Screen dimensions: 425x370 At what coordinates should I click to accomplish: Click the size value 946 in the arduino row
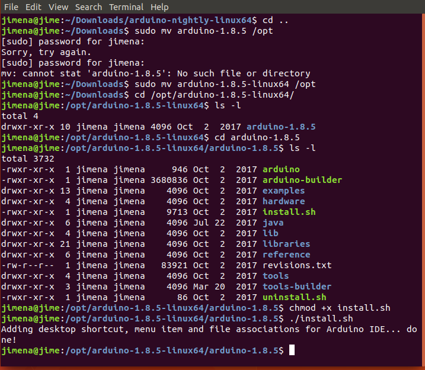tap(180, 169)
